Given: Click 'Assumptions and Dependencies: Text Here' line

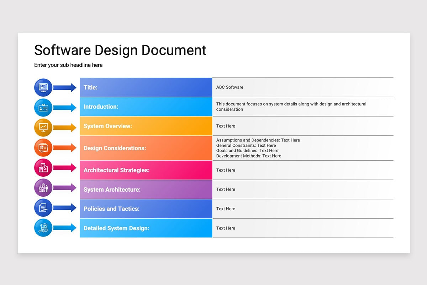Looking at the screenshot, I should [258, 140].
